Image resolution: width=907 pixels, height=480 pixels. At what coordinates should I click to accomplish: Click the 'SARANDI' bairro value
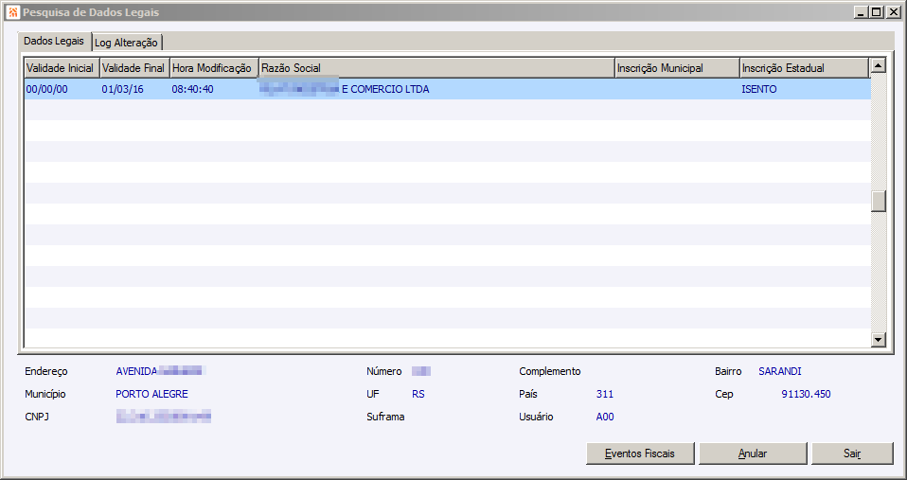pos(780,371)
